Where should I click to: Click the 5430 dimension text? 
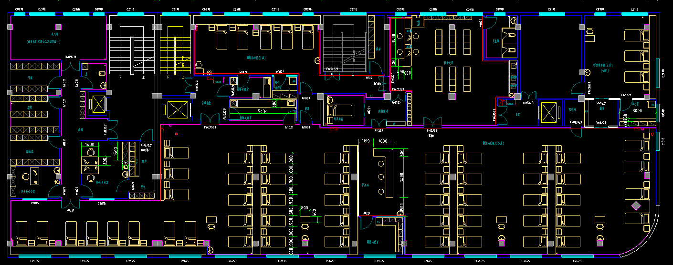coord(262,111)
